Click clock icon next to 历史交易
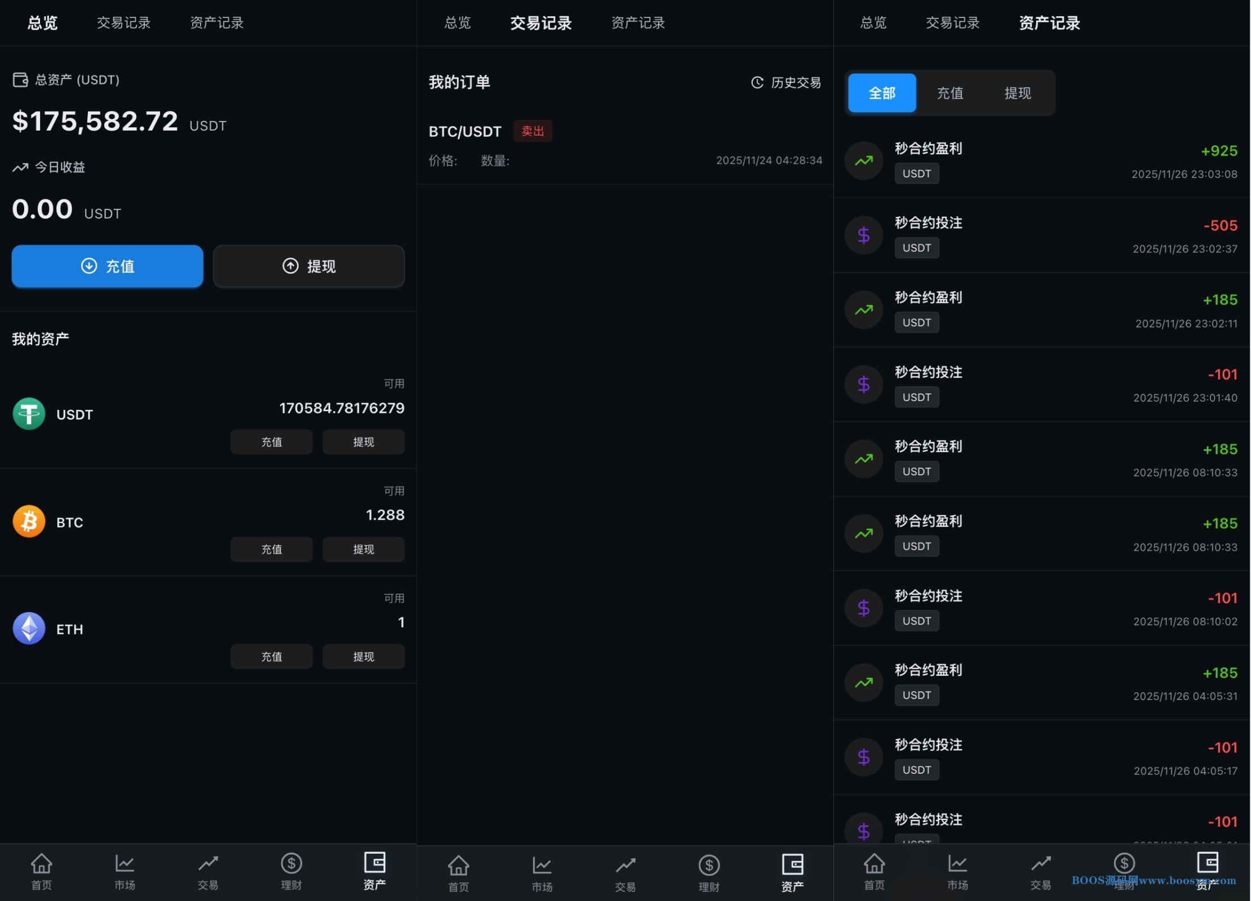The image size is (1251, 901). click(757, 83)
